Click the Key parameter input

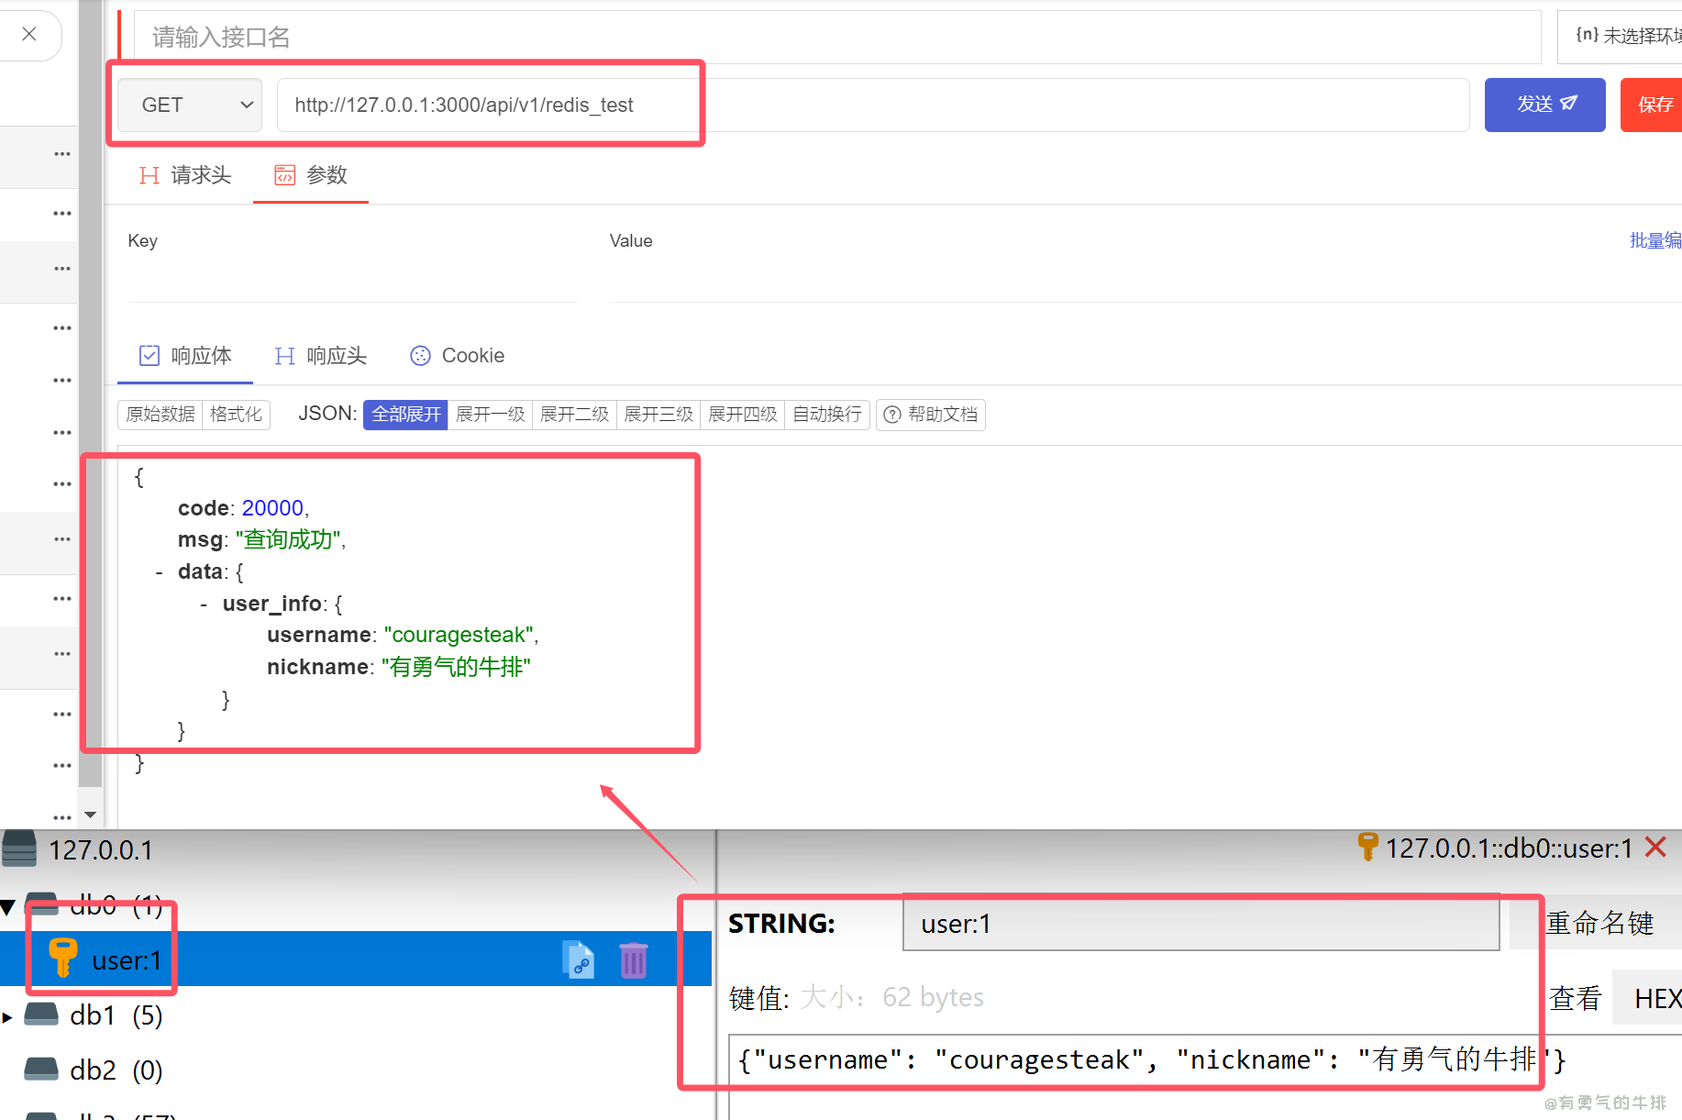pos(353,282)
